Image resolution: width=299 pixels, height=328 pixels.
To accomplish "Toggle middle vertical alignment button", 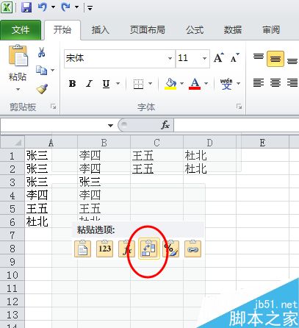I will pos(275,59).
